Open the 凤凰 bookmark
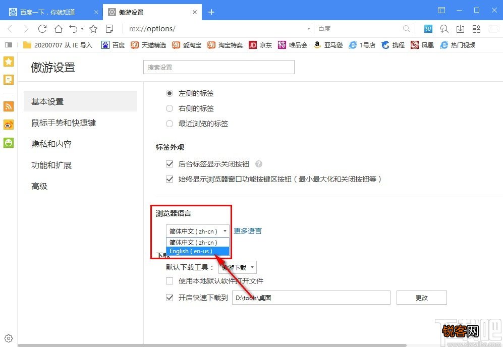The width and height of the screenshot is (503, 347). pos(422,45)
